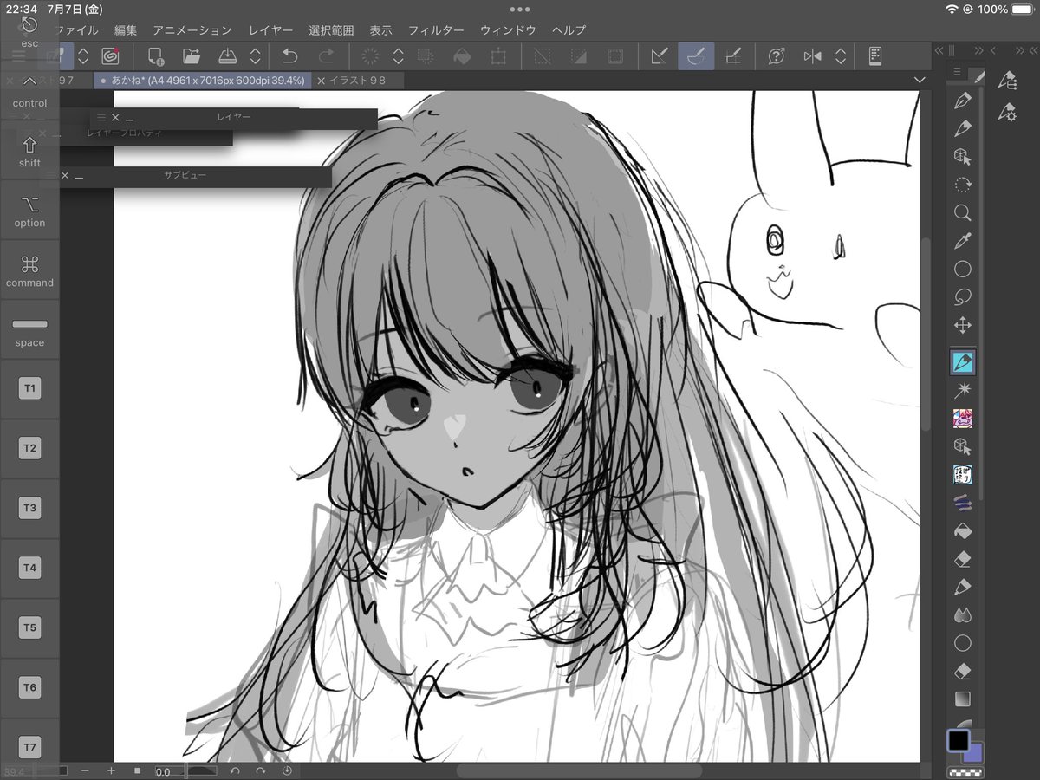Screen dimensions: 1040x780
Task: Select the Eyedropper tool
Action: point(962,241)
